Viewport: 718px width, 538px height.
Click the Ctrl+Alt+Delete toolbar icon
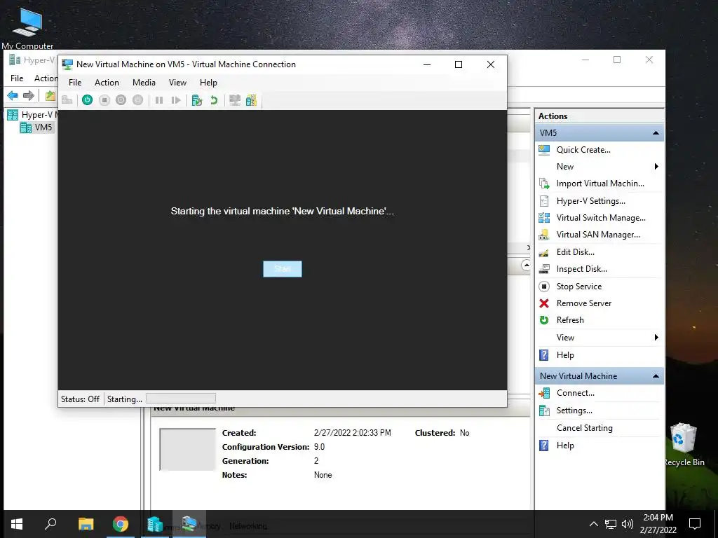[67, 99]
